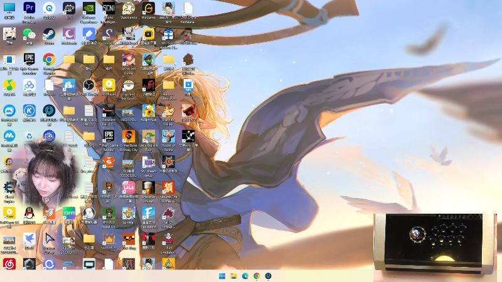Open Google Chrome desktop shortcut
Viewport: 502px width, 282px height.
point(49,60)
